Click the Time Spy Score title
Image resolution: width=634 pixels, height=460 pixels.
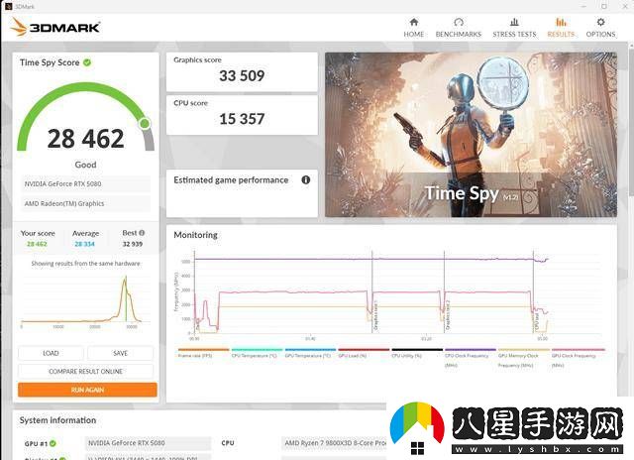tap(50, 62)
